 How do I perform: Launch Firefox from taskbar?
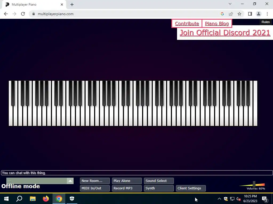click(x=46, y=199)
